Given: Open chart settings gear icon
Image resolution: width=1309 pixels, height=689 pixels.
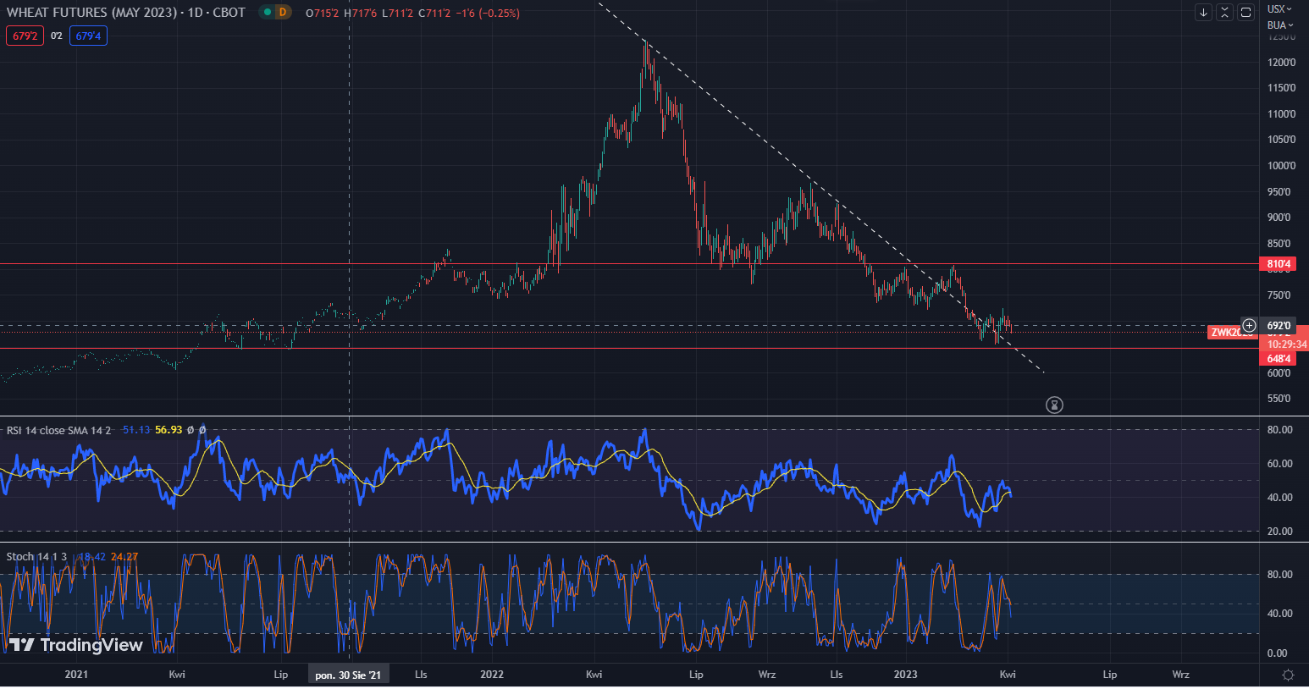Looking at the screenshot, I should pos(1288,675).
